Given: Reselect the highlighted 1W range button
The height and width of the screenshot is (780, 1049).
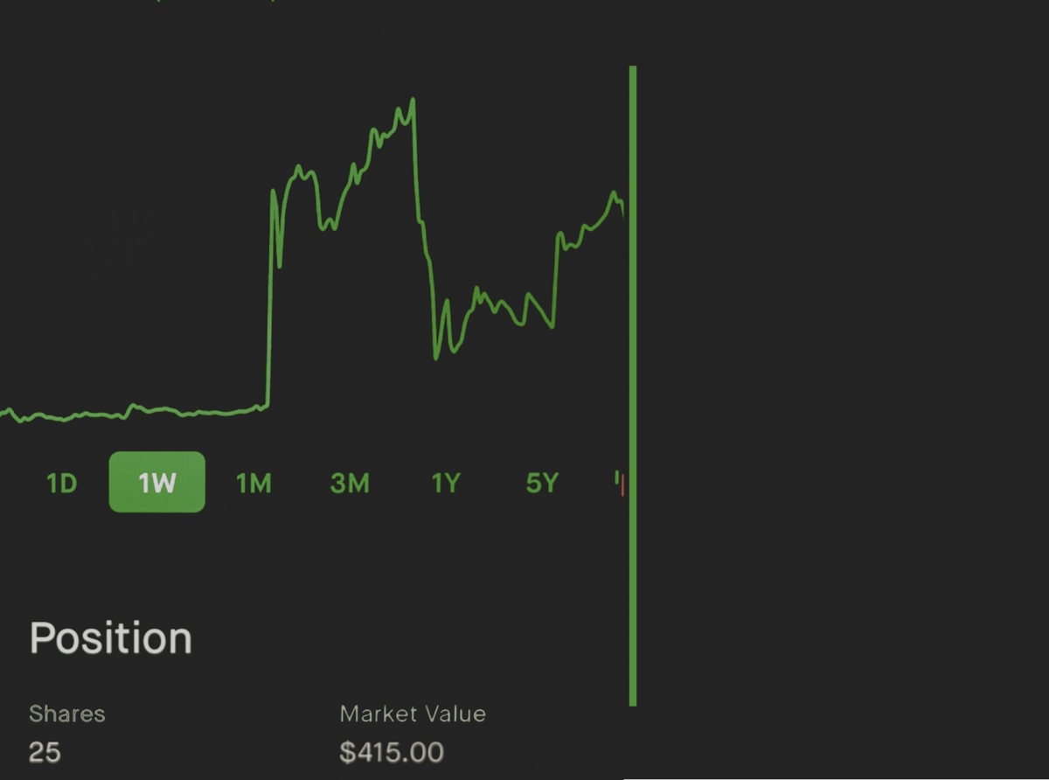Looking at the screenshot, I should coord(156,483).
